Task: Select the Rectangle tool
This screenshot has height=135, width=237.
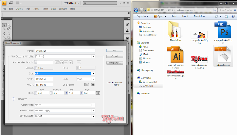Action: [9, 38]
